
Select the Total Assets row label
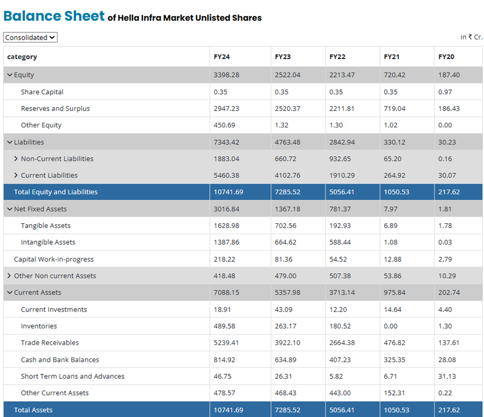pyautogui.click(x=33, y=410)
